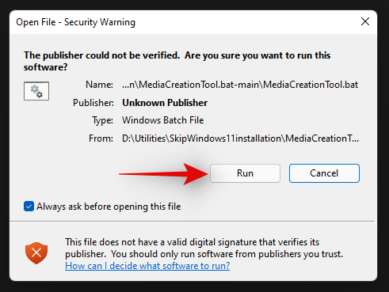Select the MediaCreationTool.bat name path text

(240, 85)
